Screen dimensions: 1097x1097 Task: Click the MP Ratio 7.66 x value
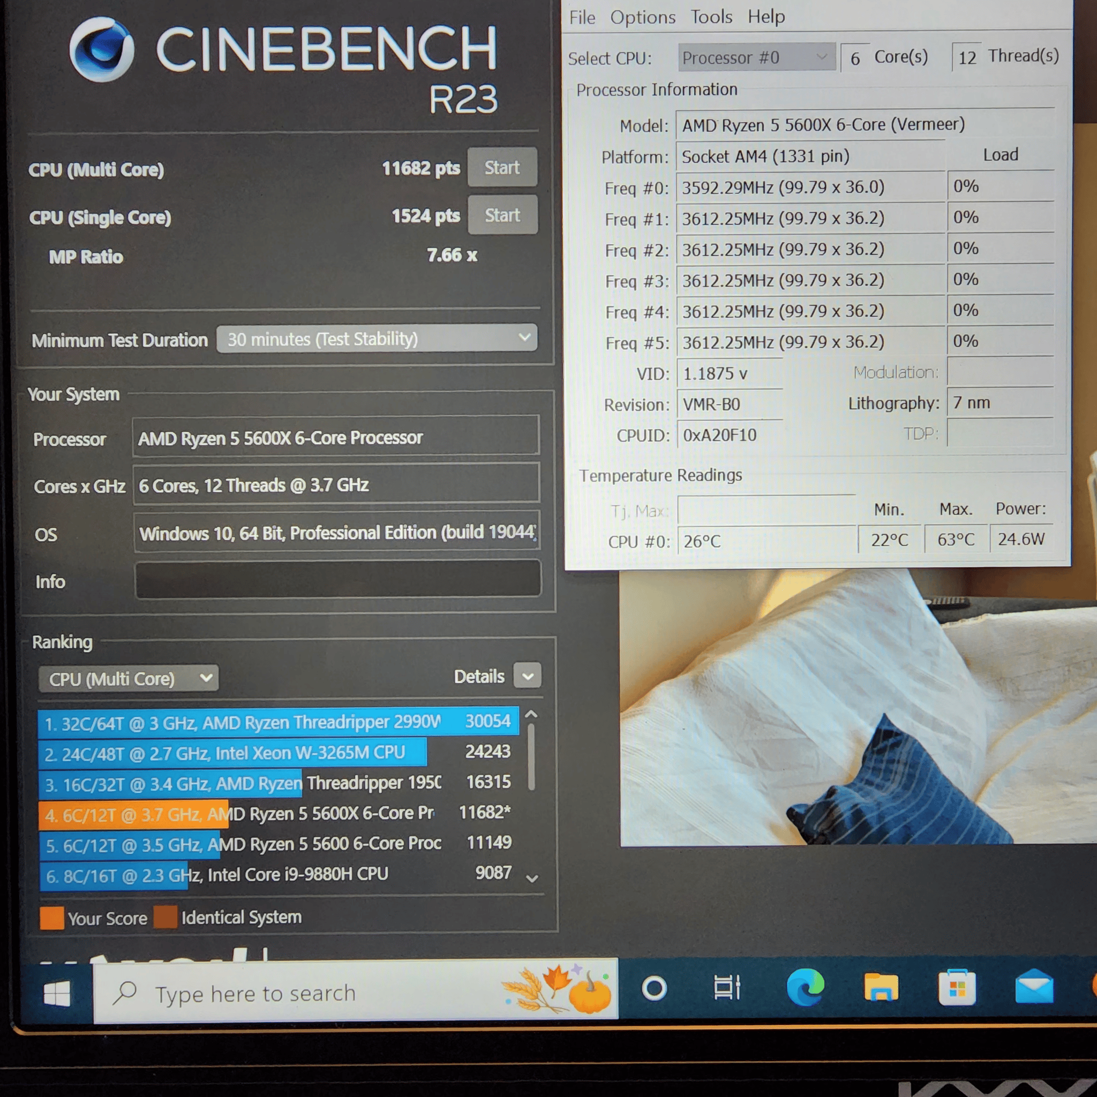tap(452, 255)
